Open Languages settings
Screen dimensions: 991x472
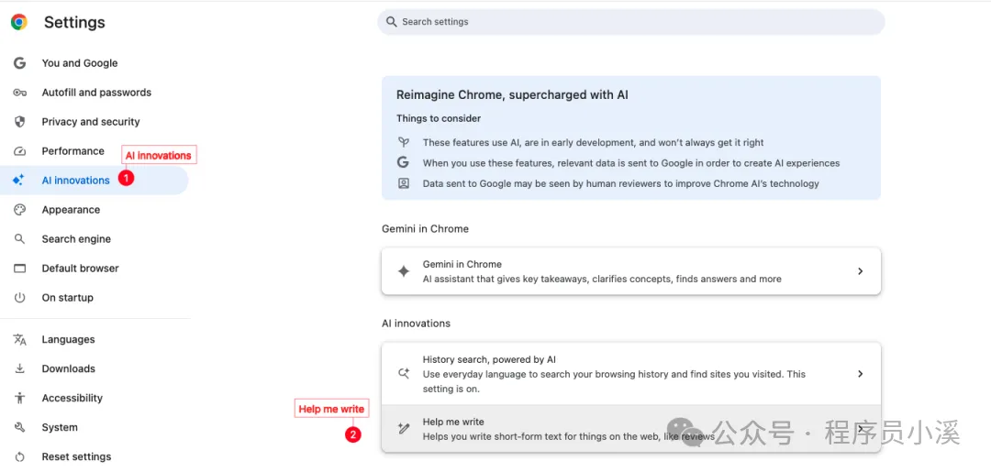tap(68, 339)
